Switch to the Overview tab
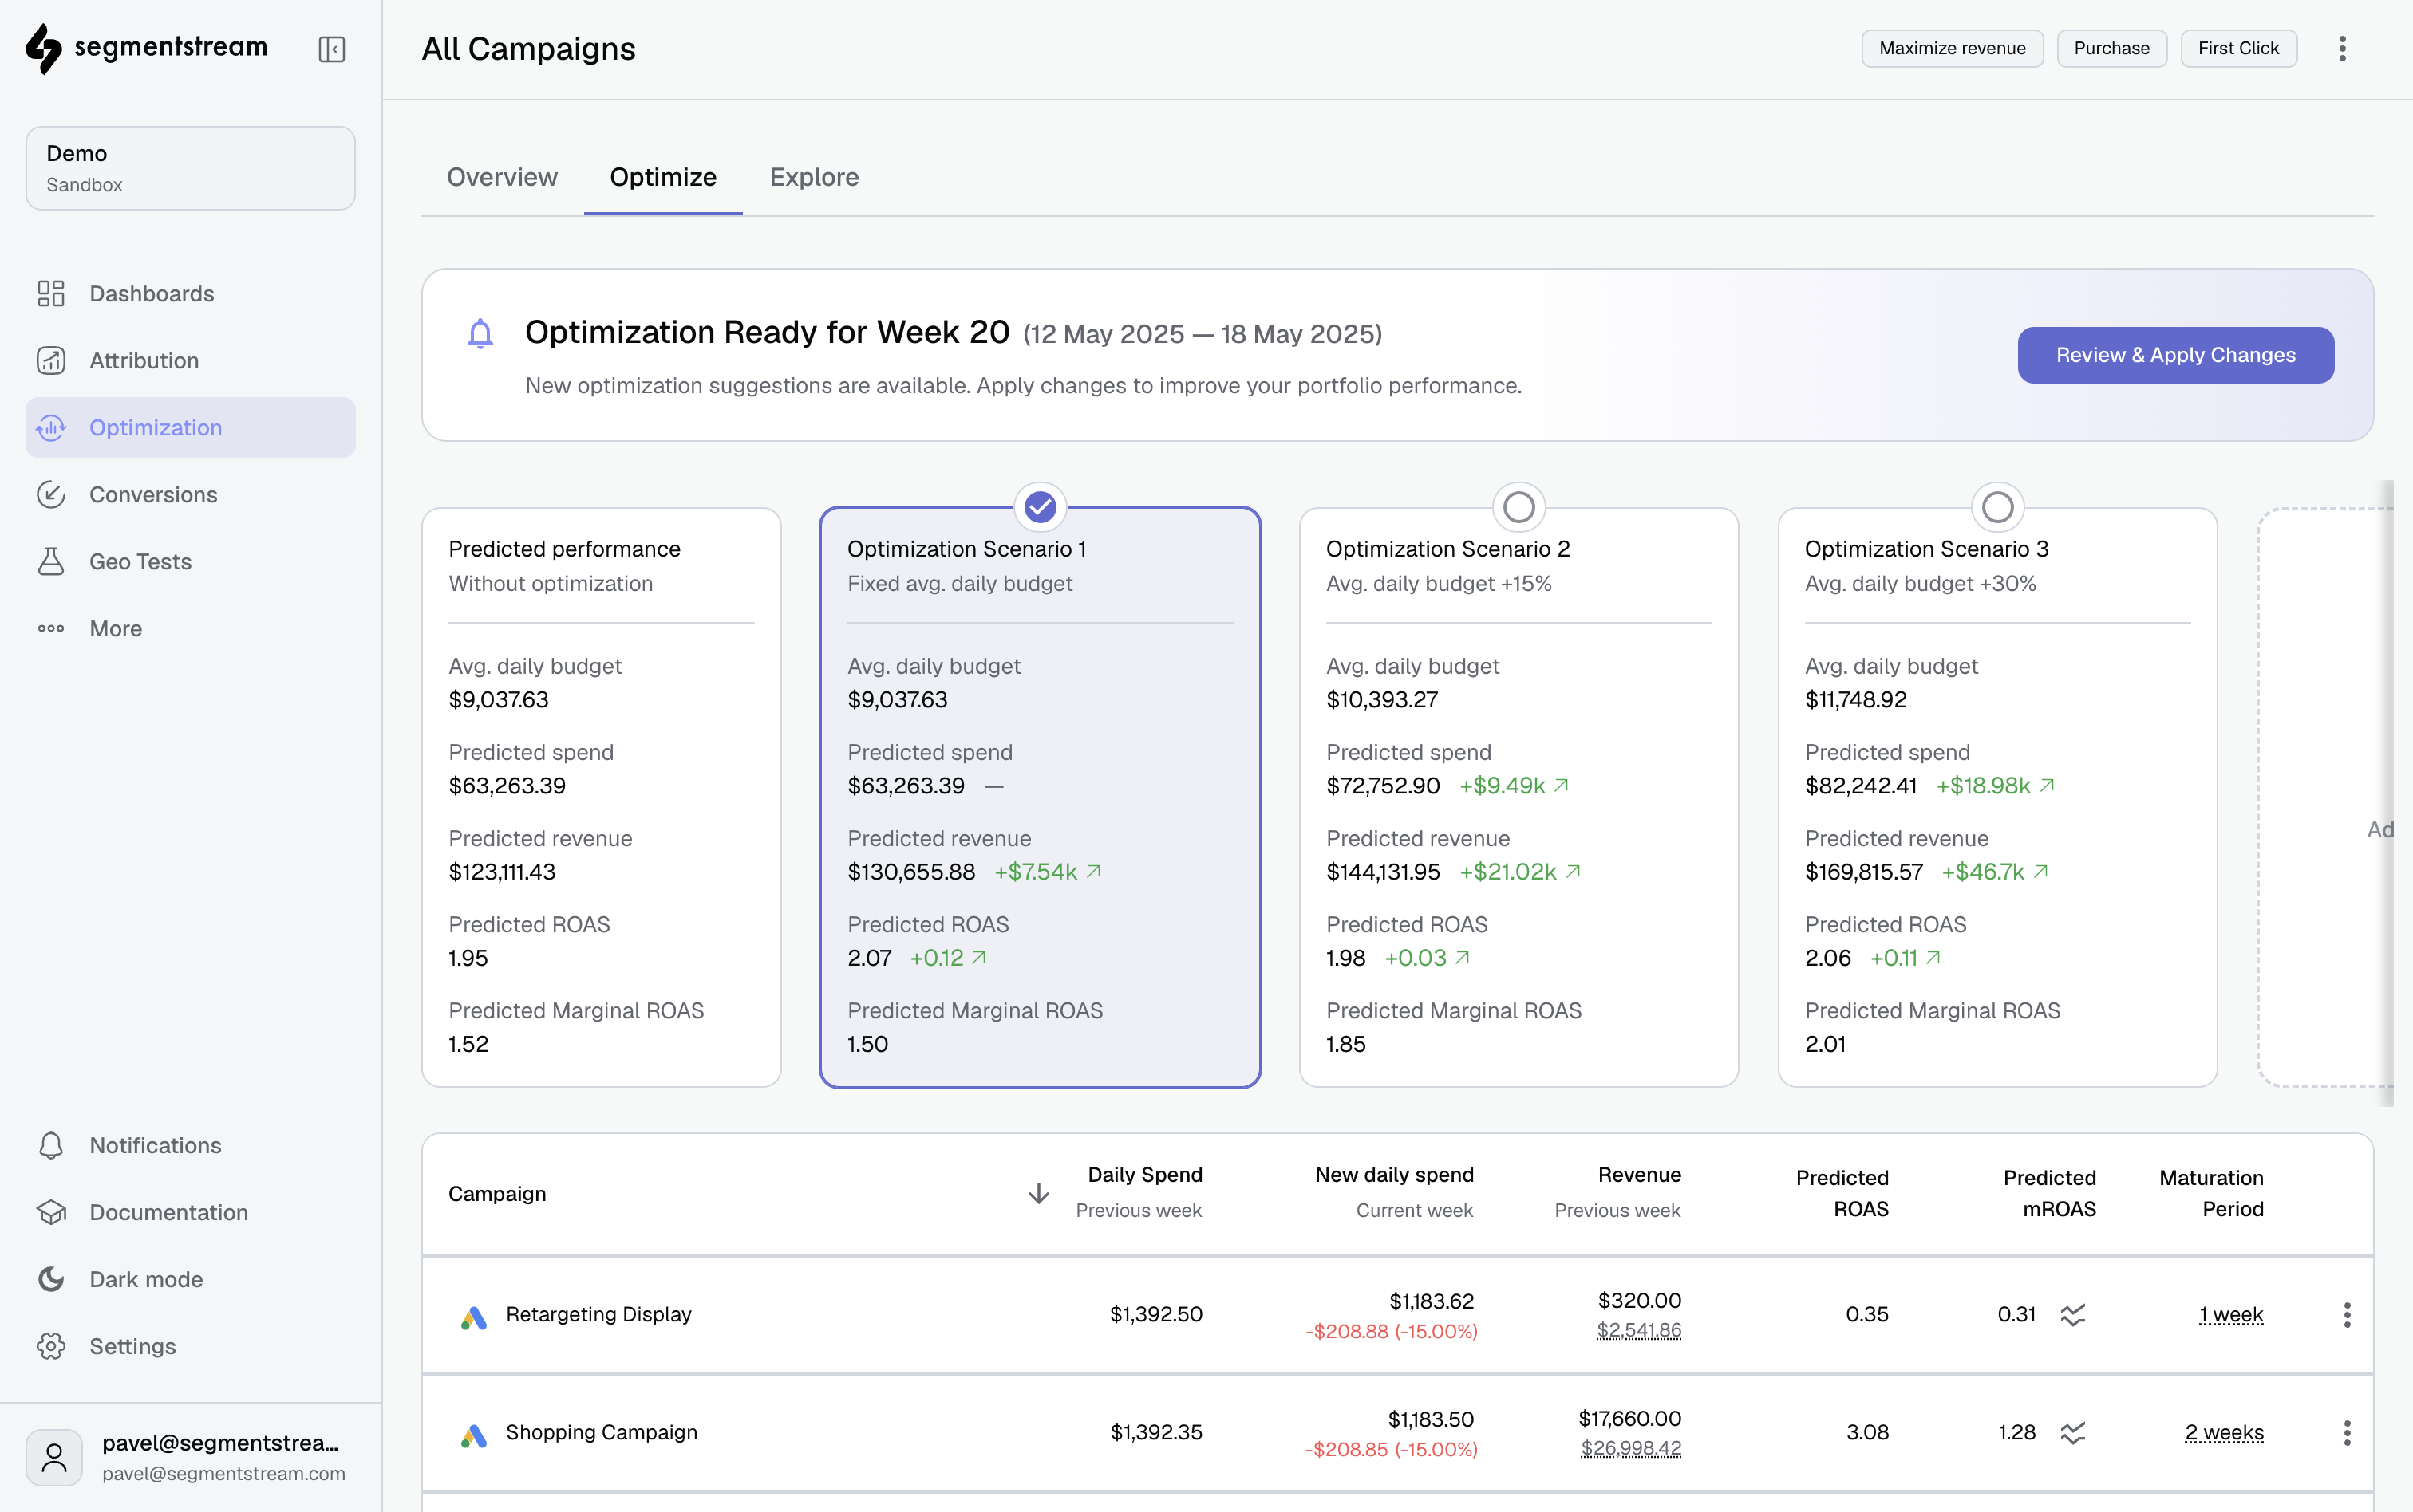 (502, 177)
